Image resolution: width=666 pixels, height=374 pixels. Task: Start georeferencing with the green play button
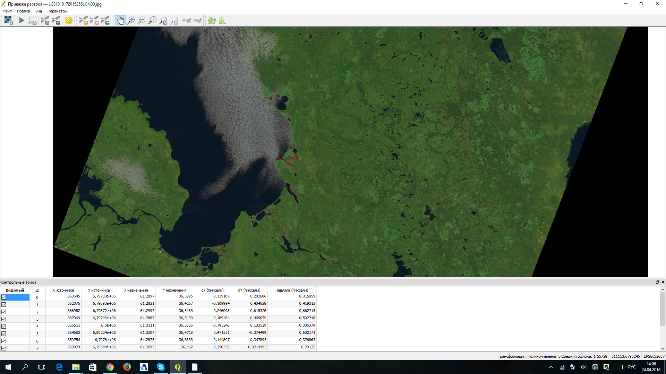(x=22, y=21)
